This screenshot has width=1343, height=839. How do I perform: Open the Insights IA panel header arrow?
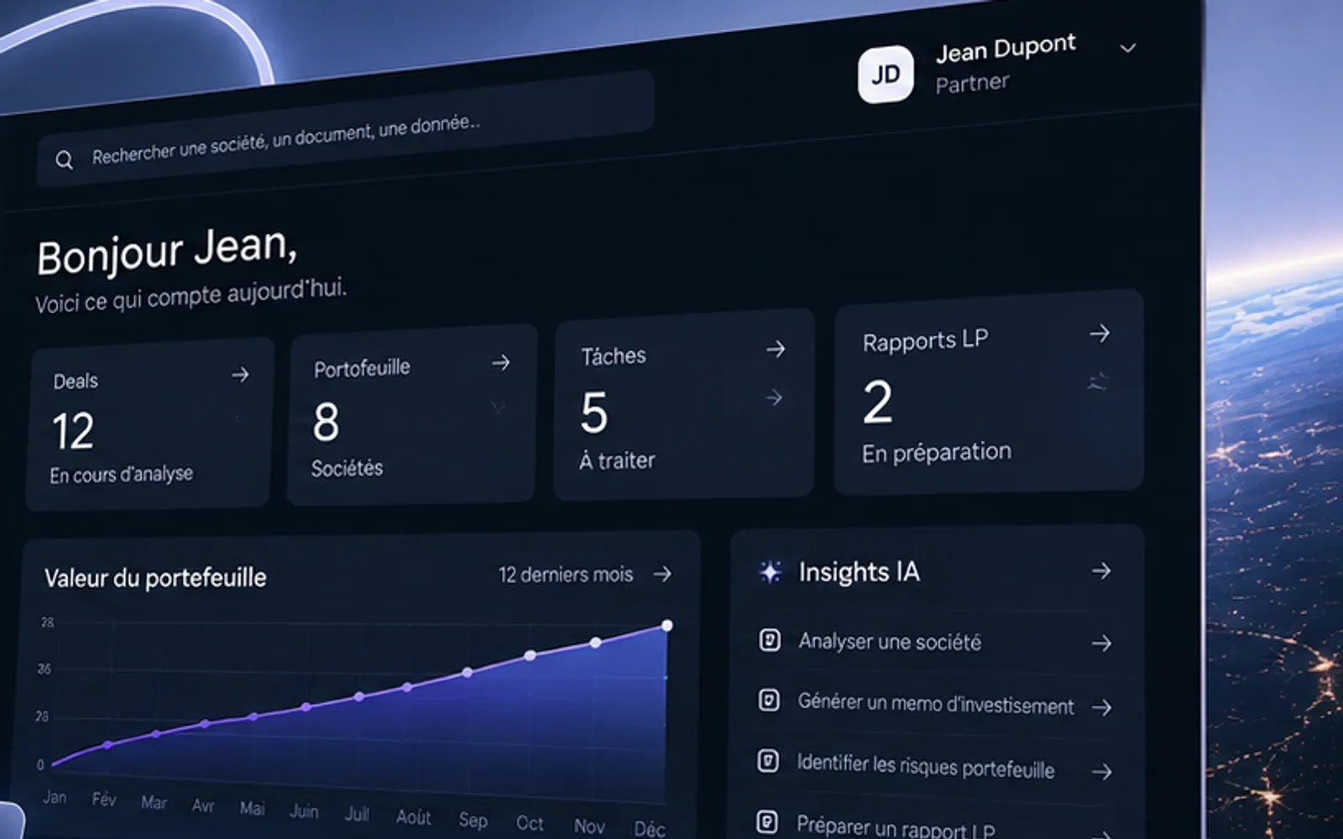[x=1101, y=571]
